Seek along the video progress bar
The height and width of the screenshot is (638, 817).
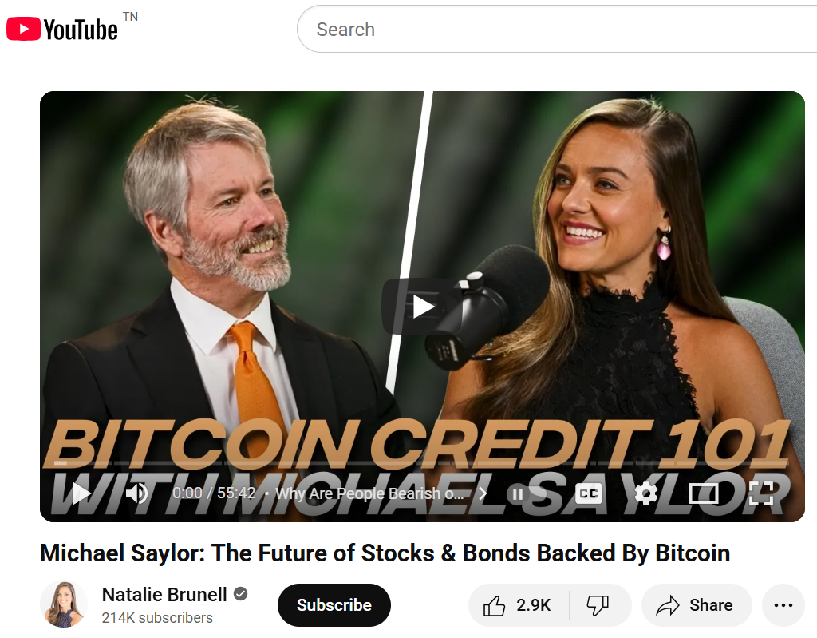pos(422,462)
